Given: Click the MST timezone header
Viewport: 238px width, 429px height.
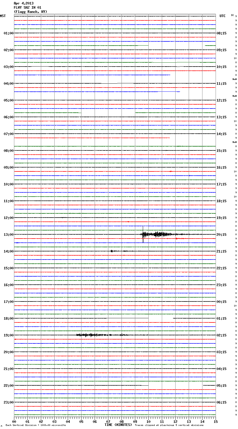Looking at the screenshot, I should 3,16.
